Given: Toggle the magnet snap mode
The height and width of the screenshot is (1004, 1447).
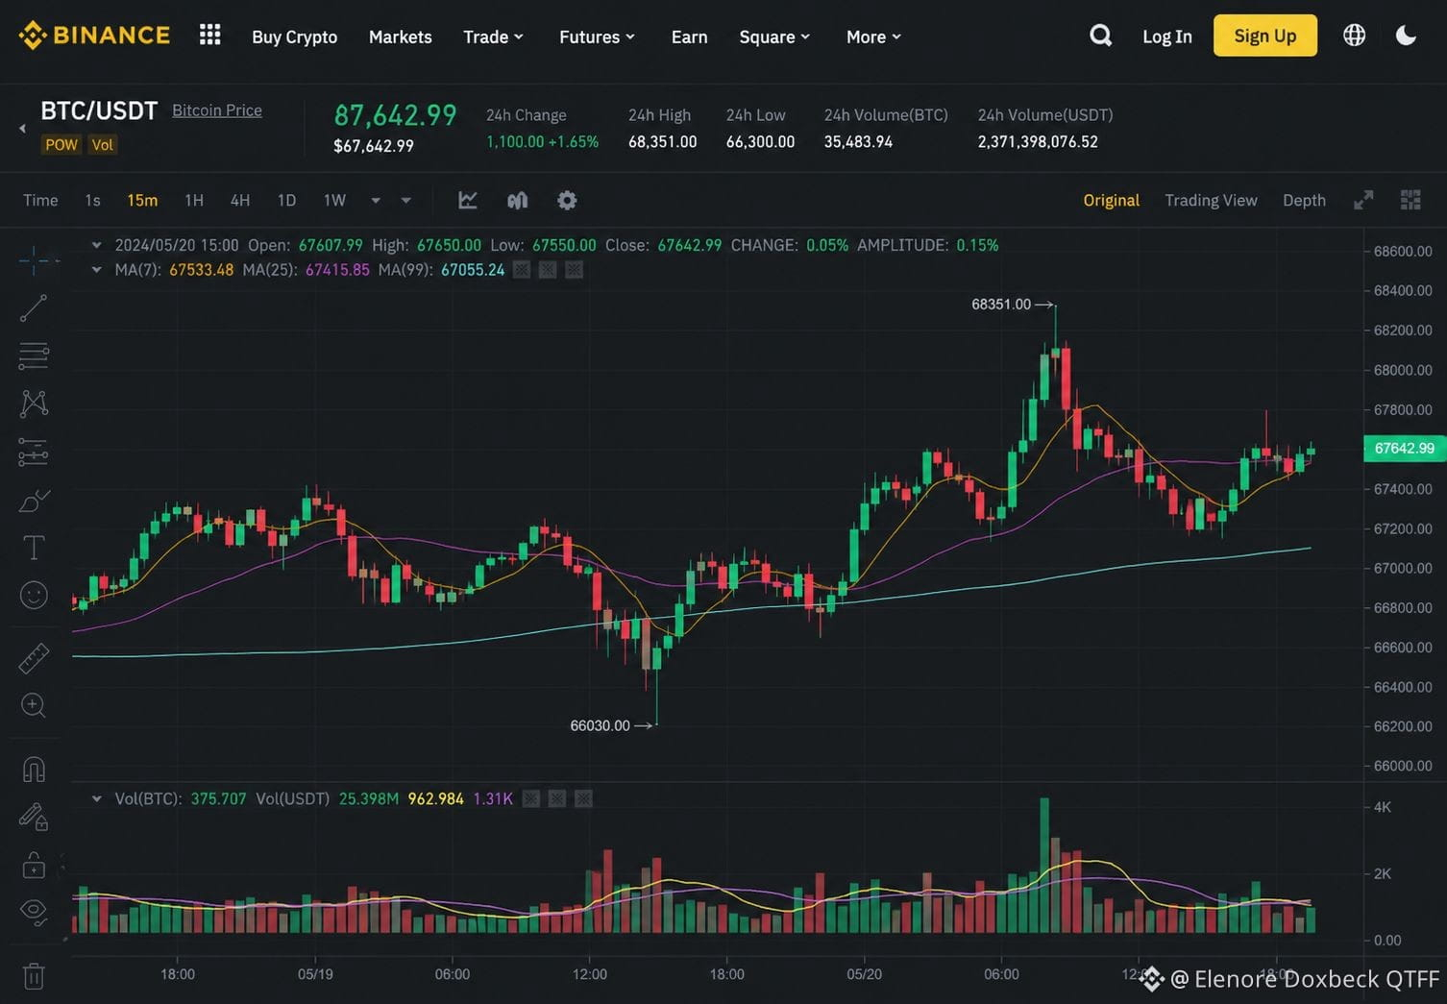Looking at the screenshot, I should coord(34,770).
